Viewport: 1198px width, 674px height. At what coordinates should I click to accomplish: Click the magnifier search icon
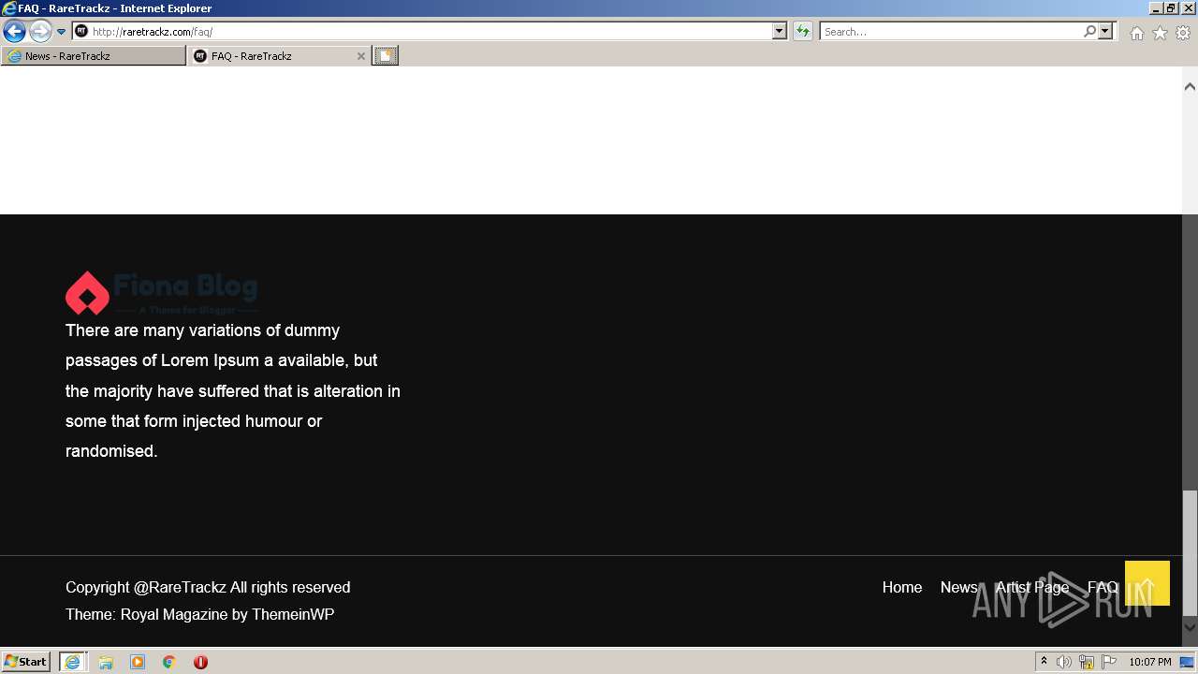[x=1089, y=32]
